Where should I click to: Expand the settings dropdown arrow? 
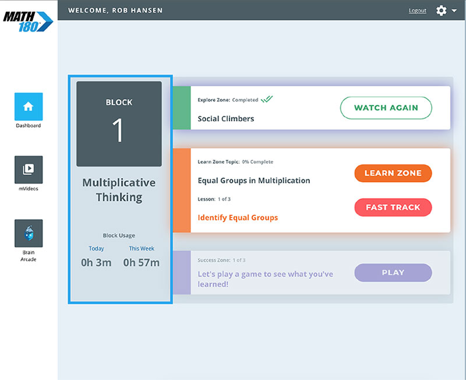[x=454, y=10]
